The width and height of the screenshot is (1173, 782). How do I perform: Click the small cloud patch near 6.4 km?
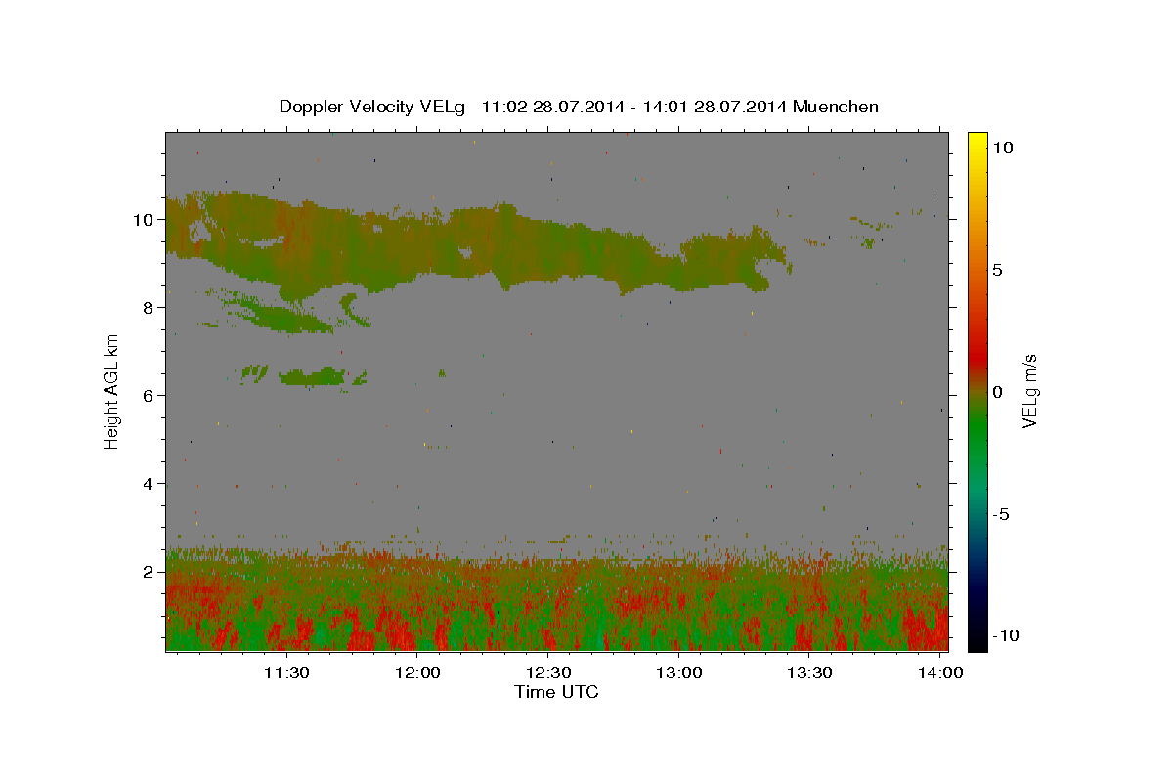313,376
